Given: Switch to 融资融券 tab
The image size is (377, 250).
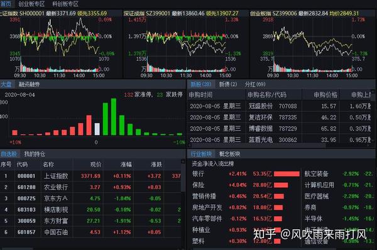Looking at the screenshot, I should coord(30,84).
